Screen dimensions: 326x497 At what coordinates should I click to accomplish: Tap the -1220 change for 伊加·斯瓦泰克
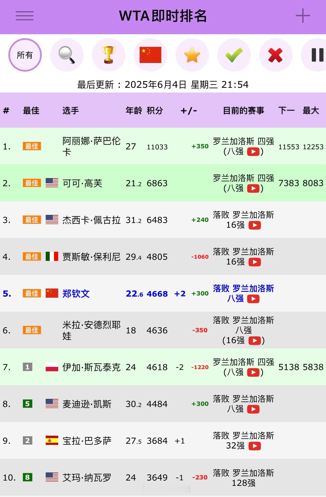[x=200, y=367]
